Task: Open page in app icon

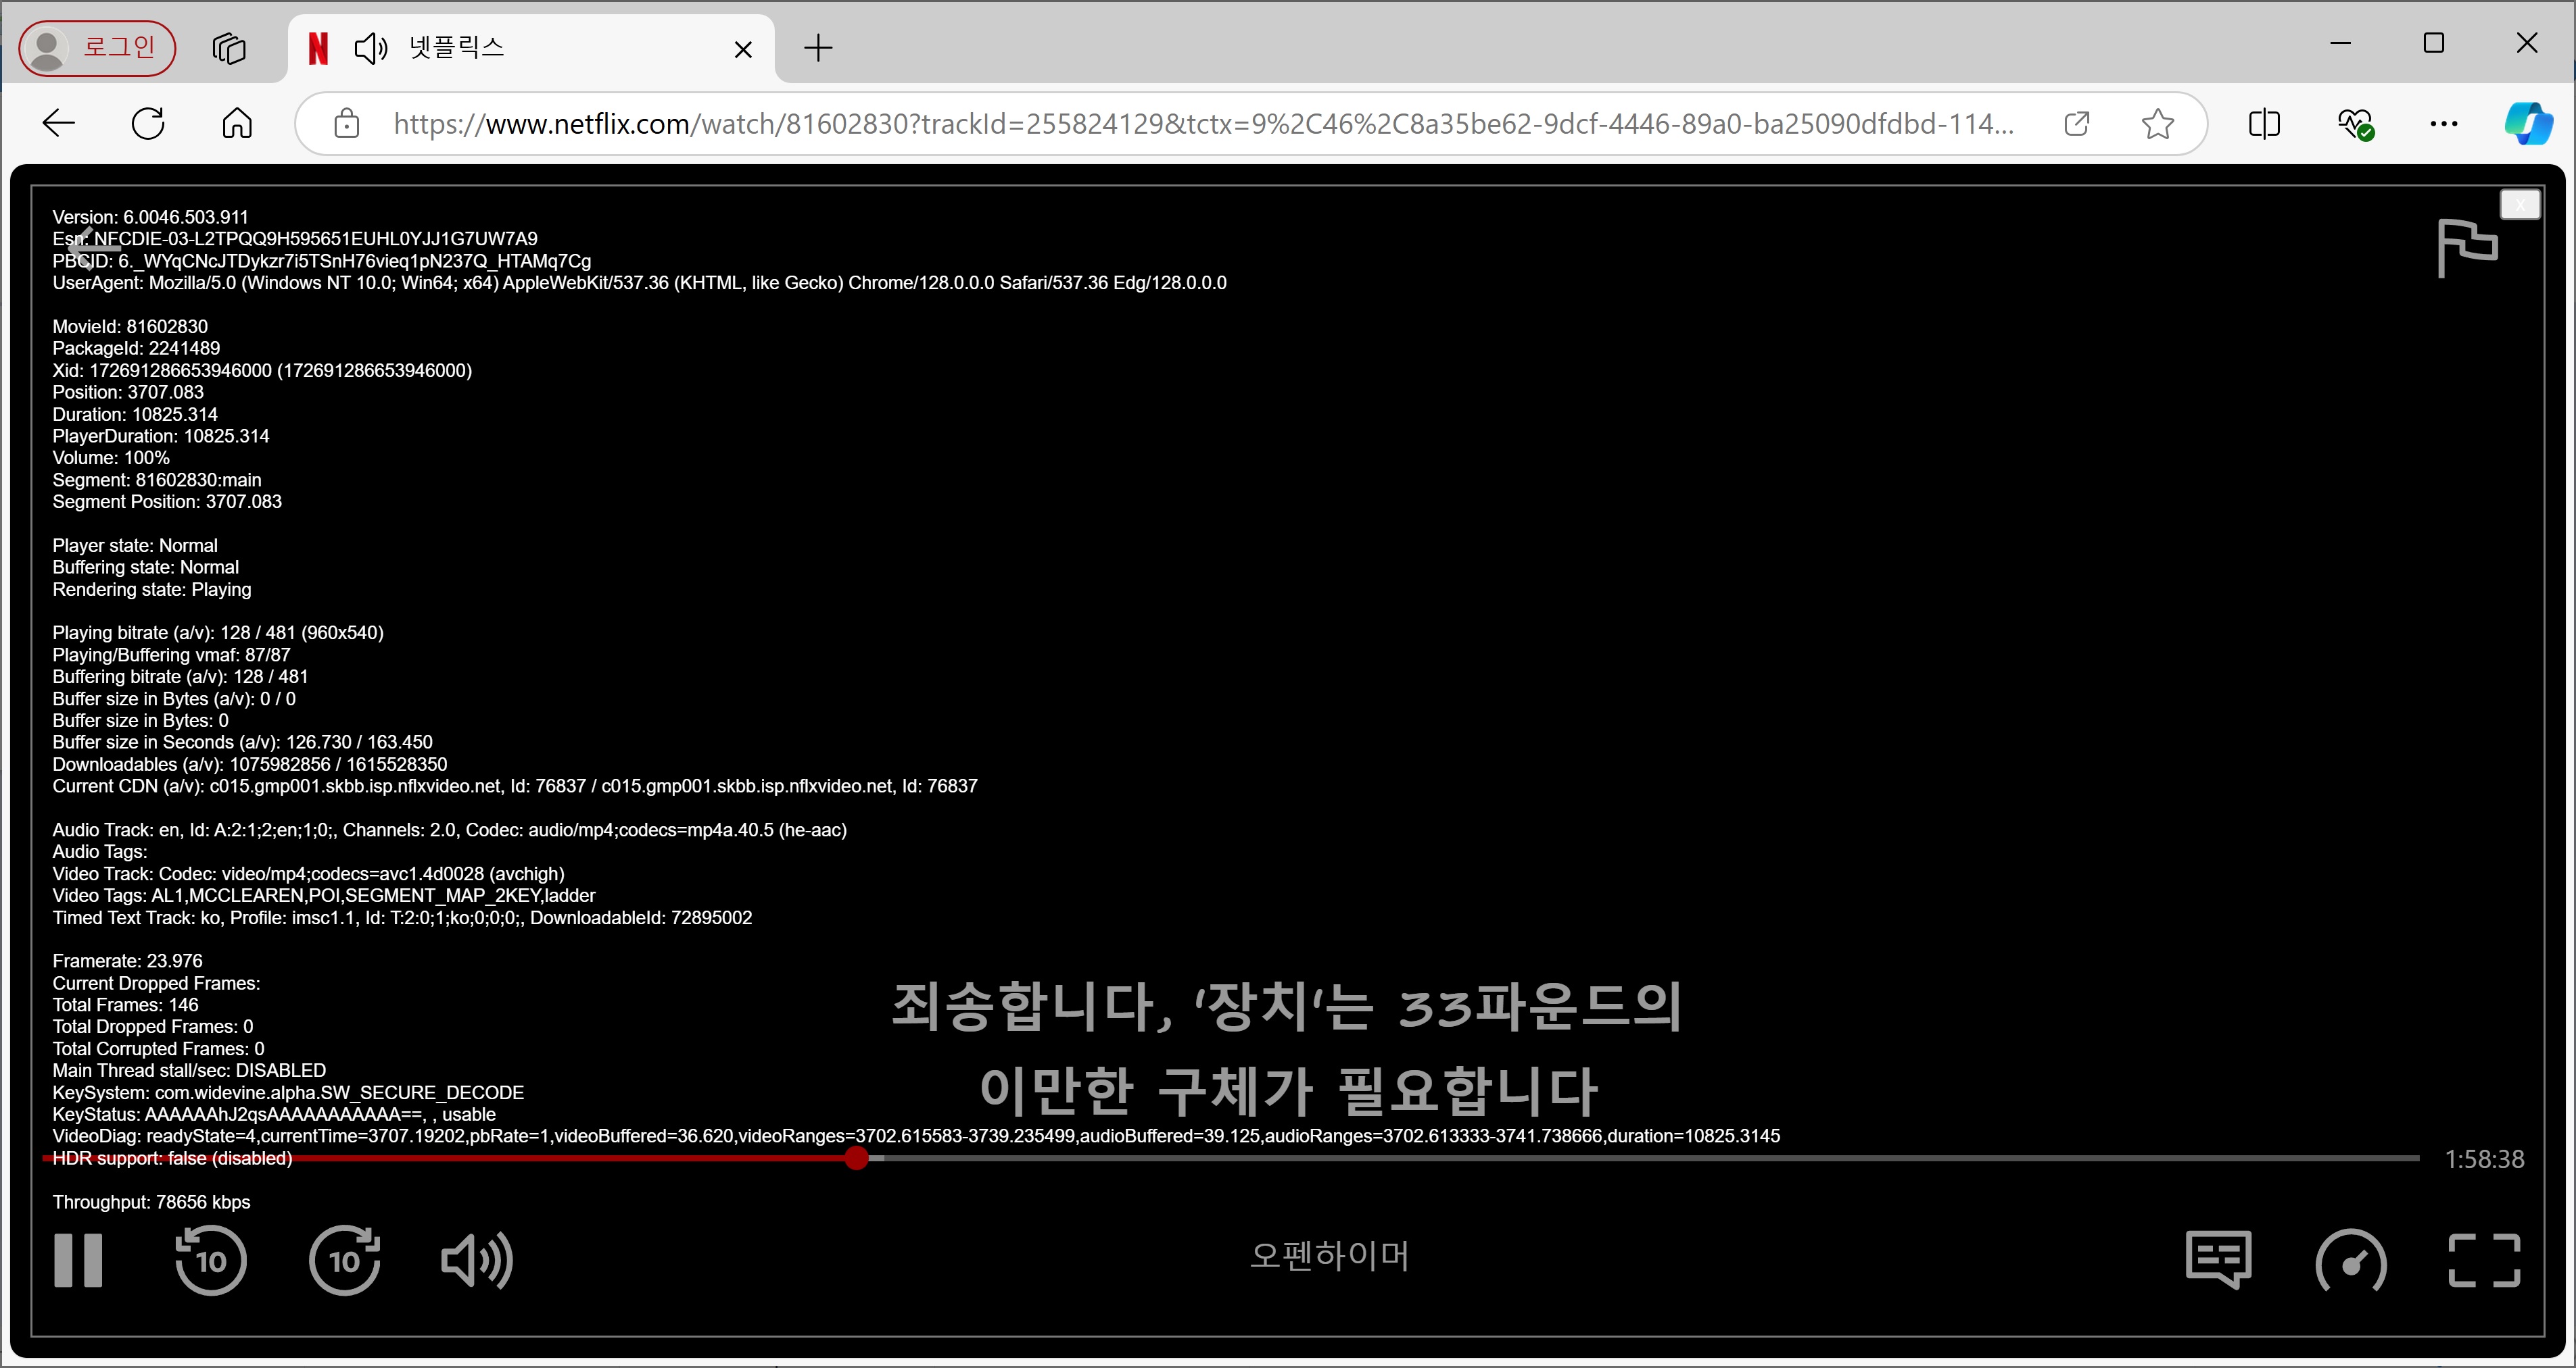Action: [2077, 124]
